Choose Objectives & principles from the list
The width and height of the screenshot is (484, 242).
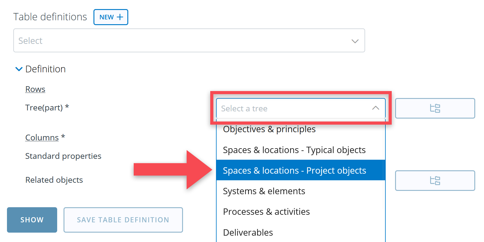click(x=269, y=129)
